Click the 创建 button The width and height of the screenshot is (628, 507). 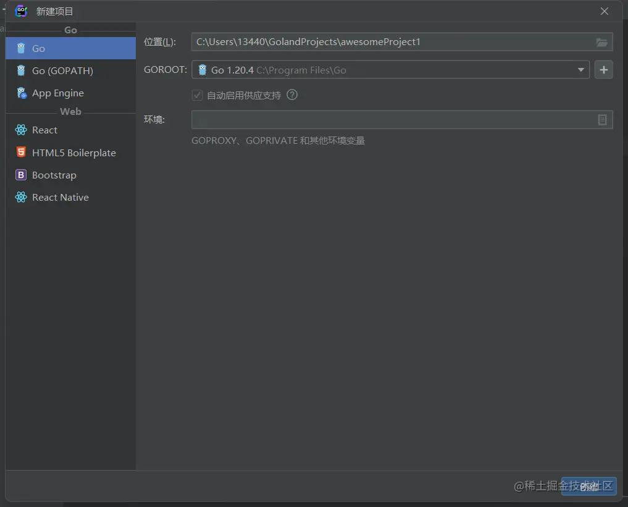click(588, 487)
